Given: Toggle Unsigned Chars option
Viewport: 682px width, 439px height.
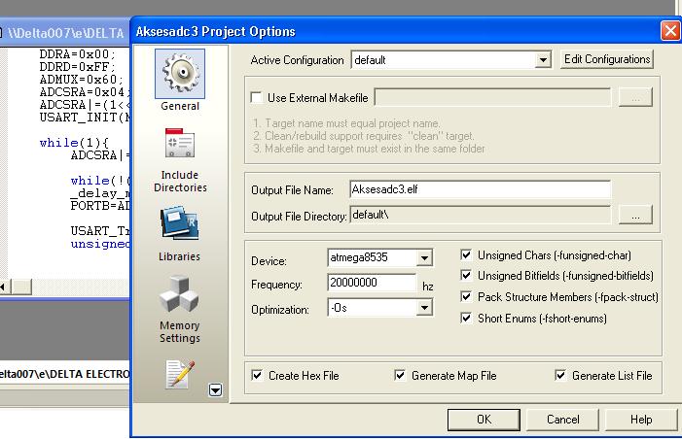Looking at the screenshot, I should 467,255.
